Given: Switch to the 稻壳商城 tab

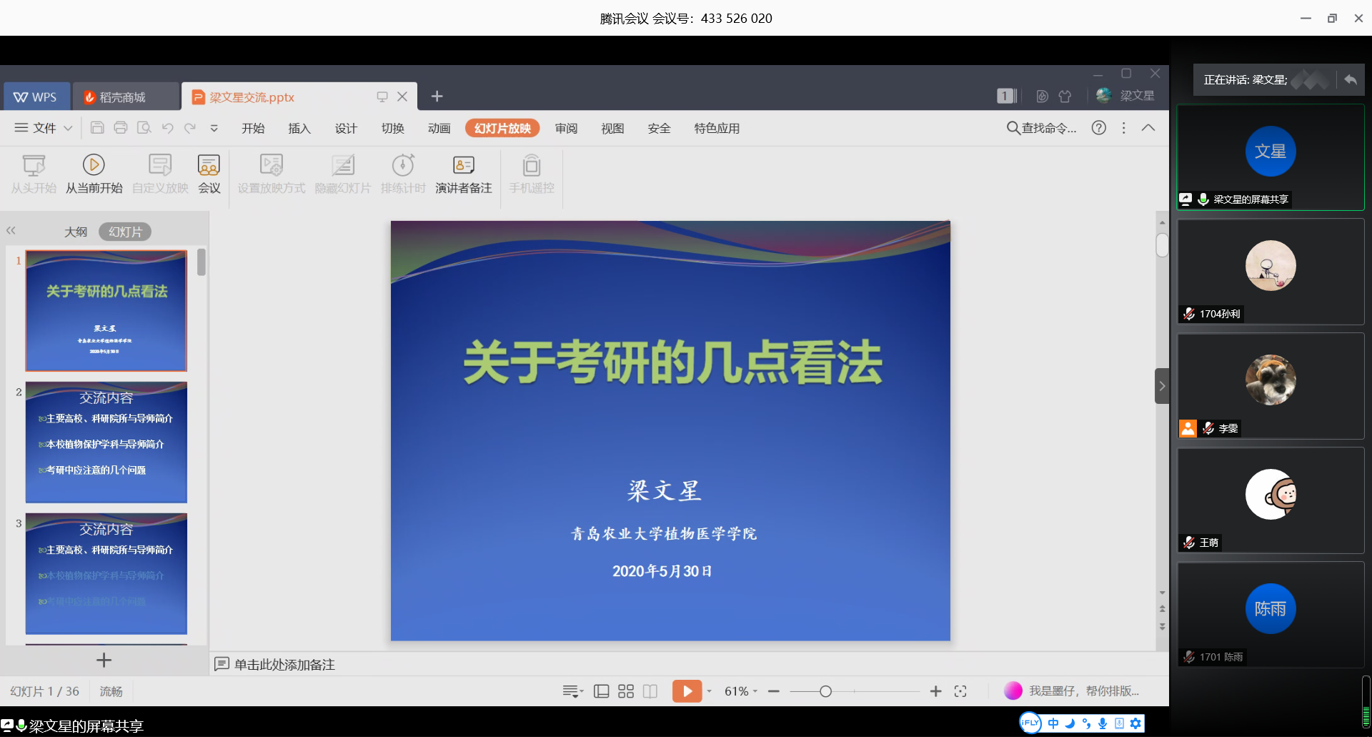Looking at the screenshot, I should [x=121, y=97].
